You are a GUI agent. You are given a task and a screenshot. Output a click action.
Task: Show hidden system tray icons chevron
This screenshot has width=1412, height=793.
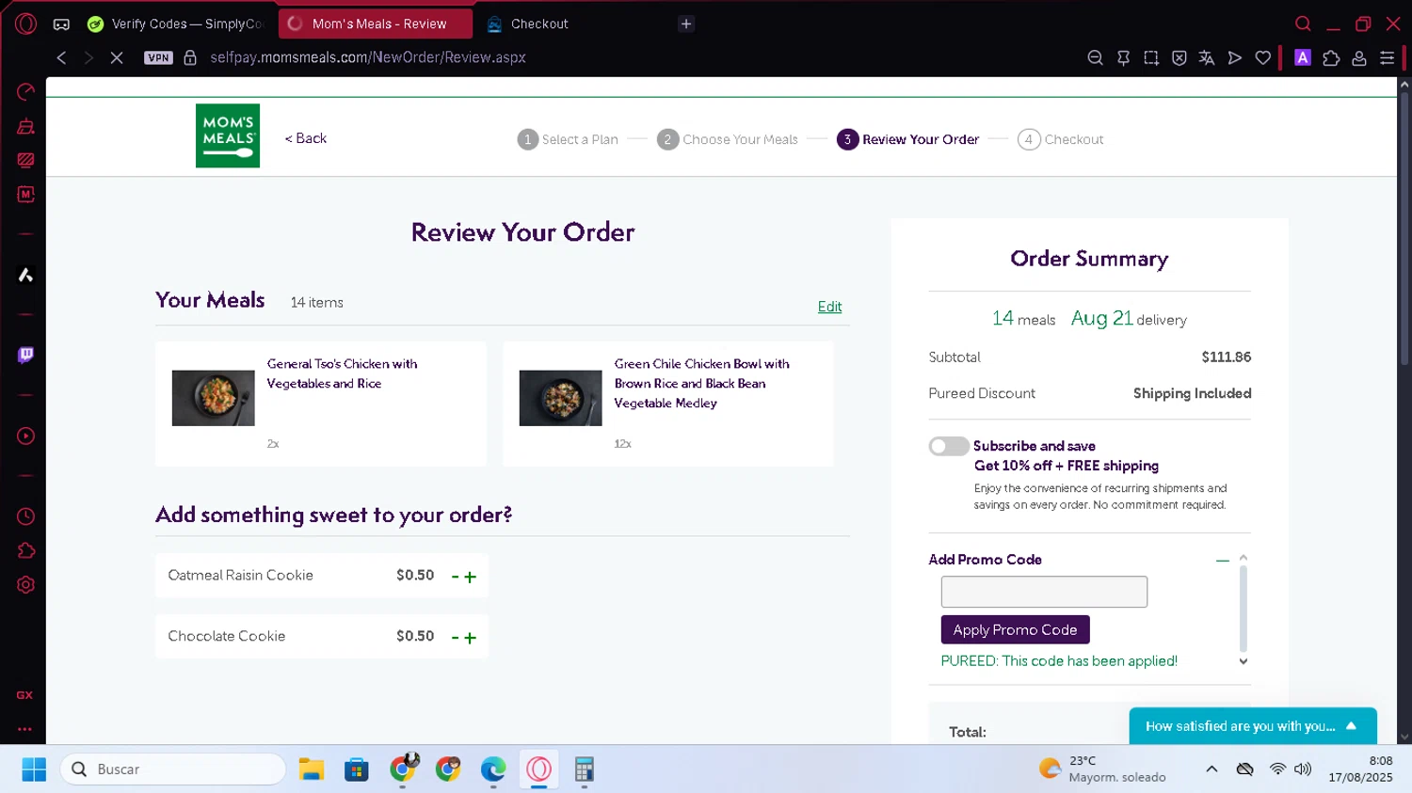click(1211, 769)
